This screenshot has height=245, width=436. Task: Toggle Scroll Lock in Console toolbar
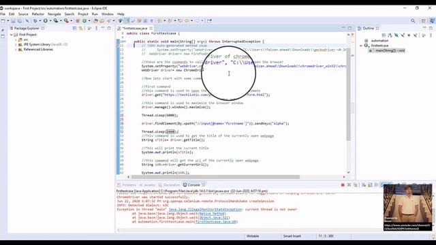pos(370,185)
